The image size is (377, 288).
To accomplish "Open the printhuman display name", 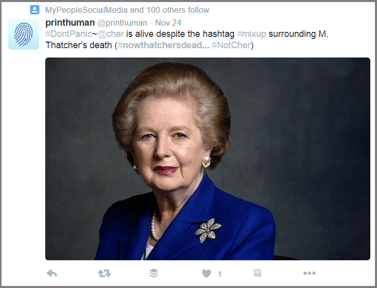I will pyautogui.click(x=70, y=23).
